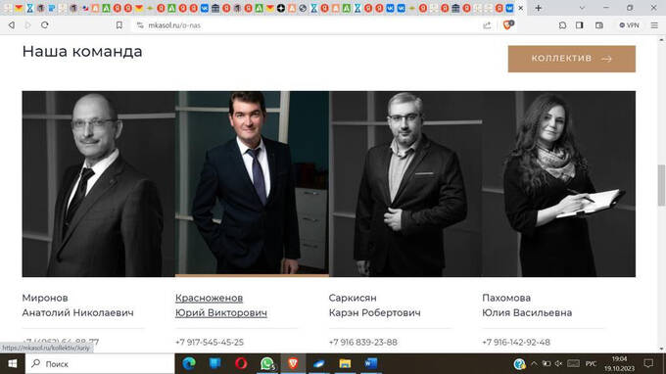Screen dimensions: 666x374
Task: Toggle the VPN button in the toolbar
Action: [629, 25]
